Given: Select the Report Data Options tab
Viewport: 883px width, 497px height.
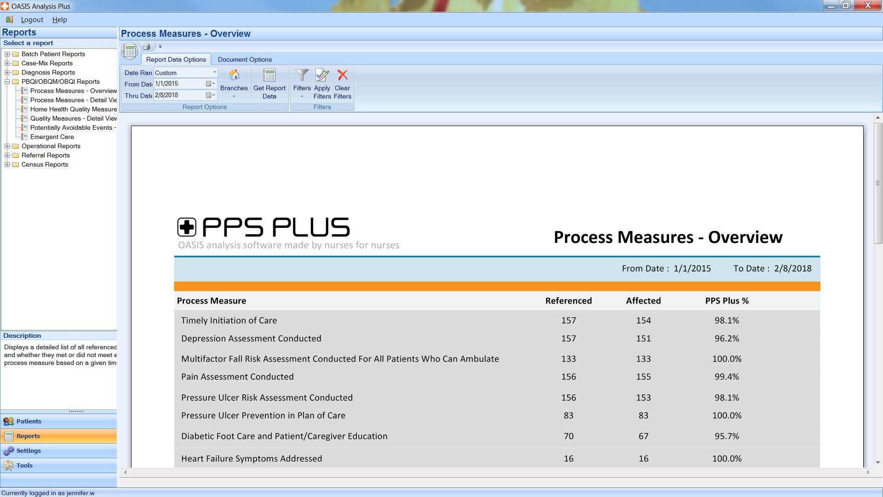Looking at the screenshot, I should coord(175,59).
